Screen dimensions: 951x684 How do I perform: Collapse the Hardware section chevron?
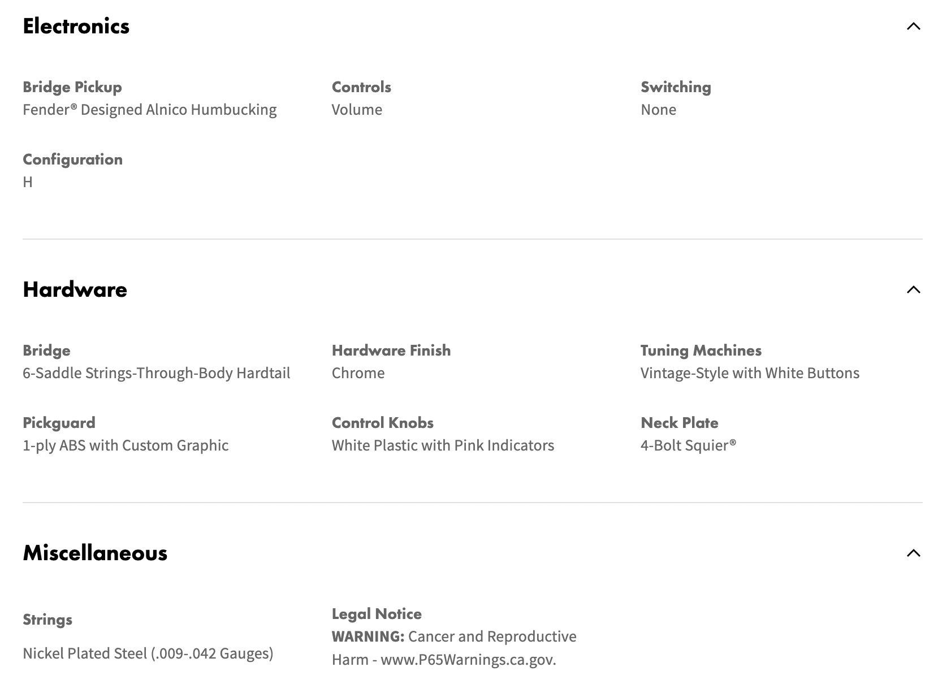pyautogui.click(x=913, y=289)
